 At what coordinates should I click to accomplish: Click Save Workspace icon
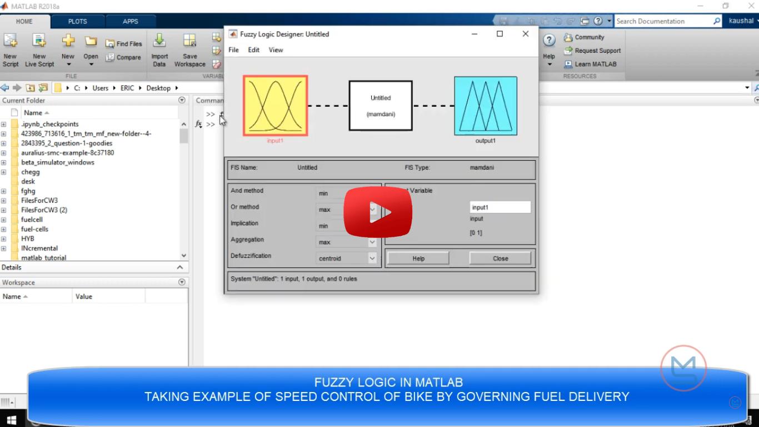coord(189,41)
